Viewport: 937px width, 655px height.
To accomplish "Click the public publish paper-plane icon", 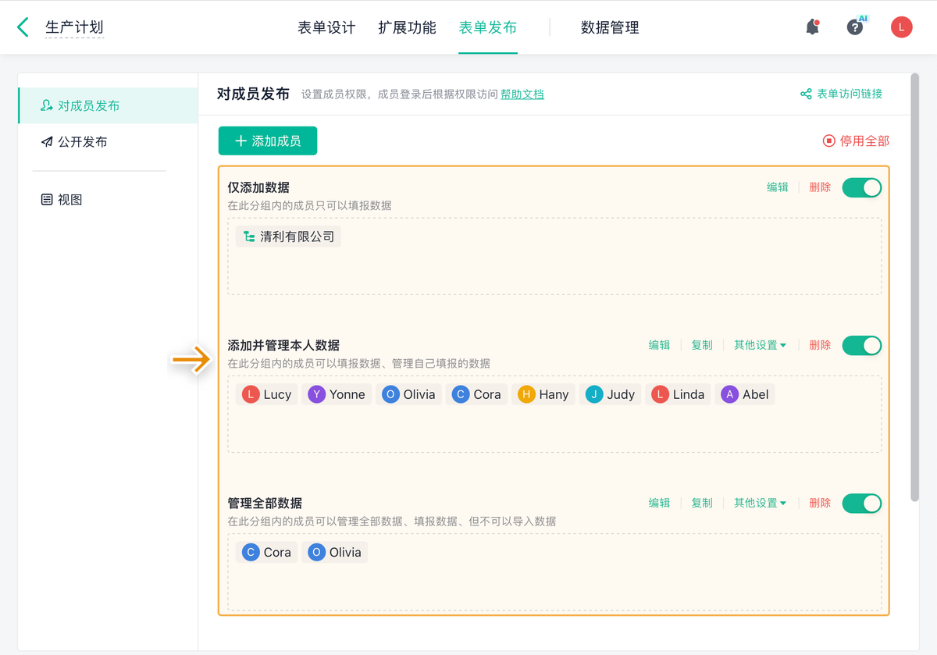I will click(x=47, y=142).
